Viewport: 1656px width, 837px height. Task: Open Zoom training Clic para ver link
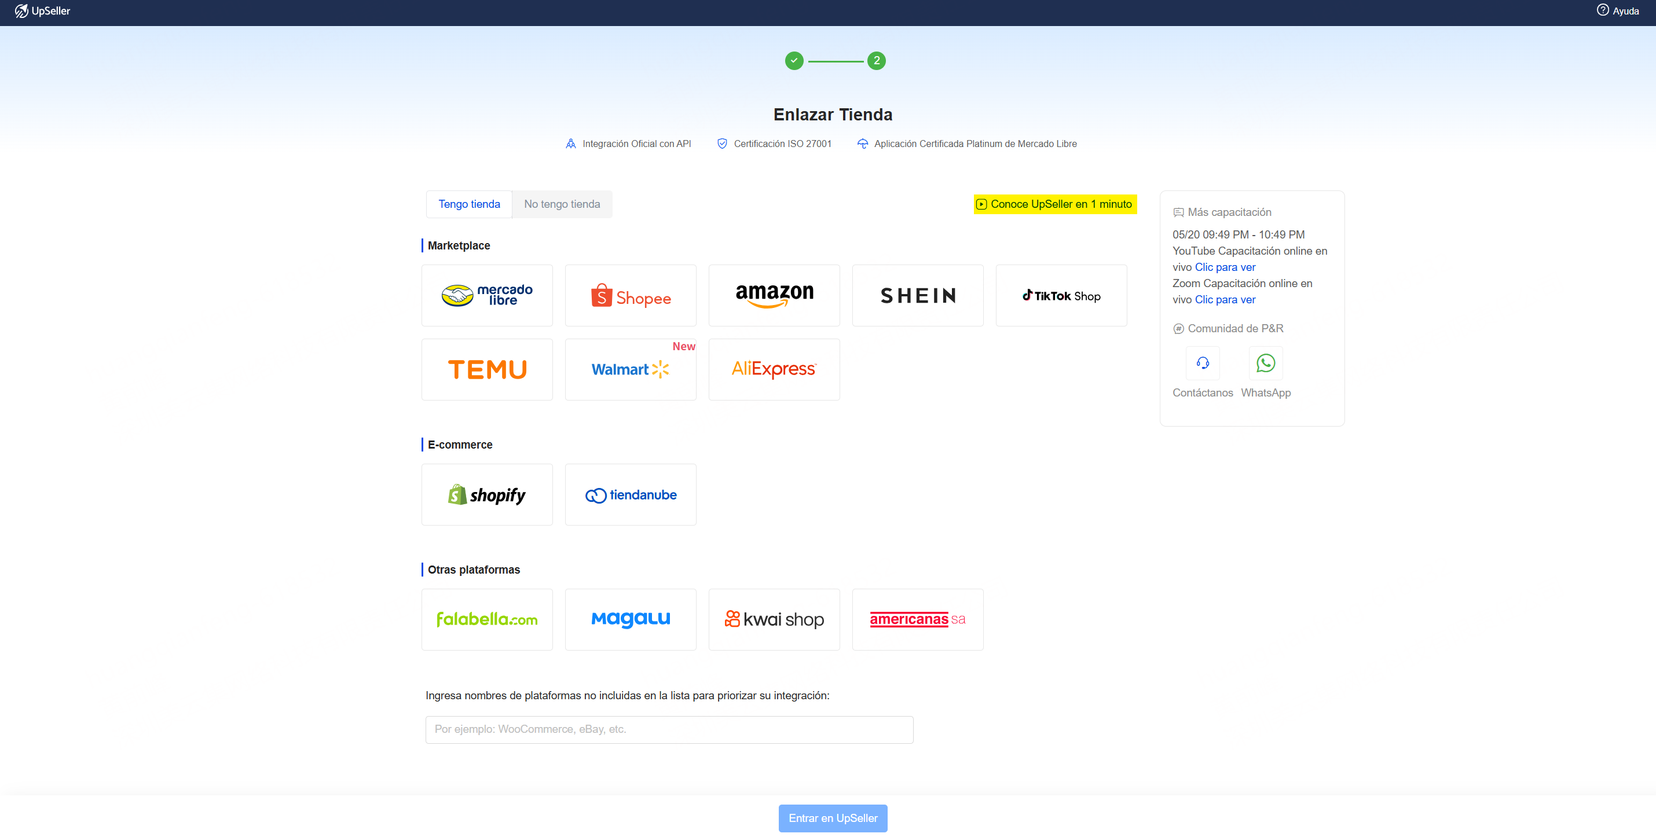(1225, 300)
